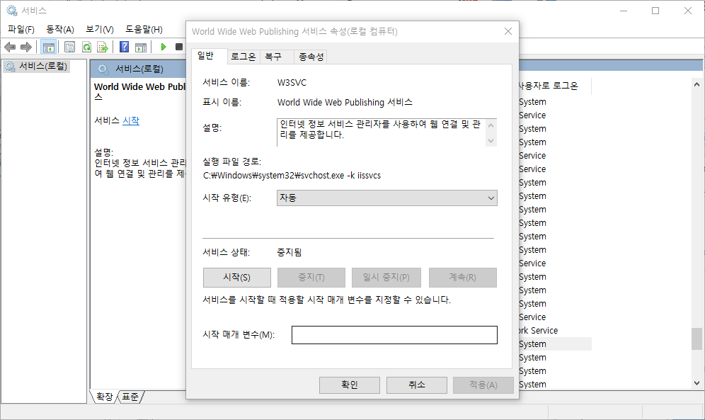Switch to 표준 view tab at bottom
This screenshot has width=705, height=420.
(x=130, y=397)
